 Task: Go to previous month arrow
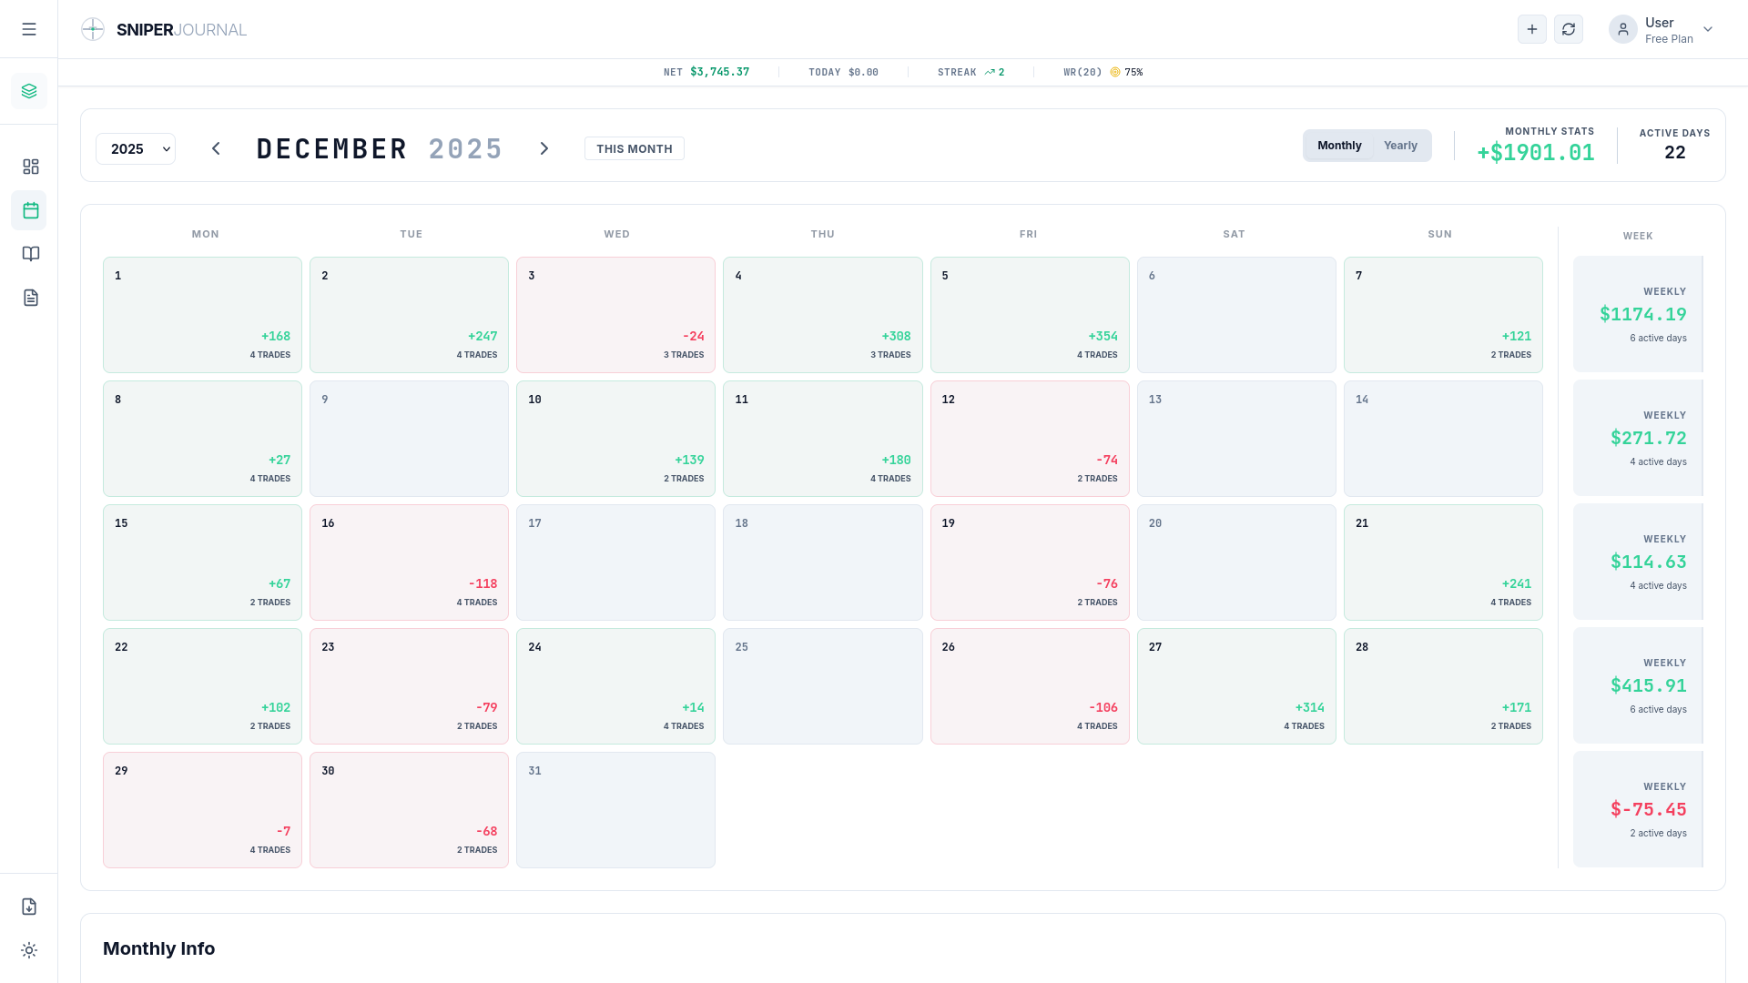point(216,148)
